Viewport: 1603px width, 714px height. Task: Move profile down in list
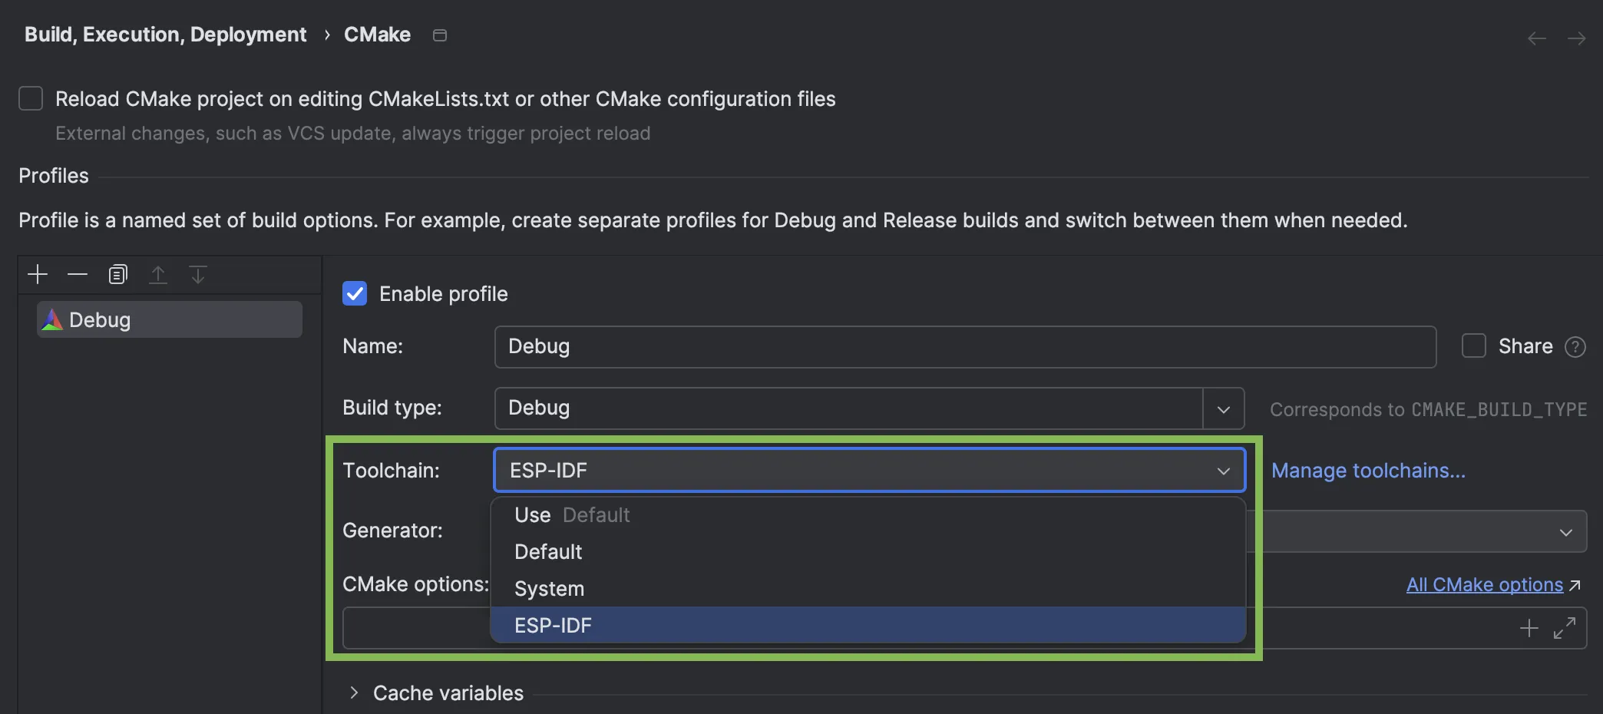tap(198, 275)
